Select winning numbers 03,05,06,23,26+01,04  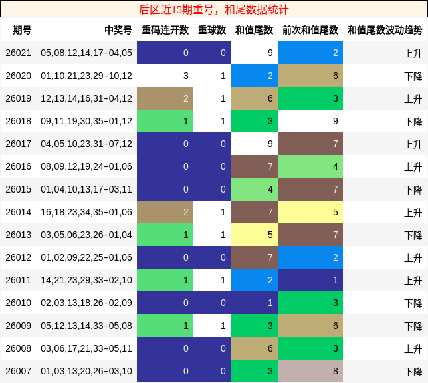tap(86, 235)
